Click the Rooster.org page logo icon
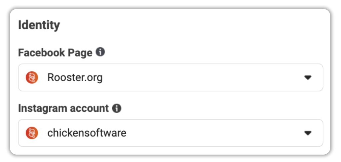 [x=32, y=78]
